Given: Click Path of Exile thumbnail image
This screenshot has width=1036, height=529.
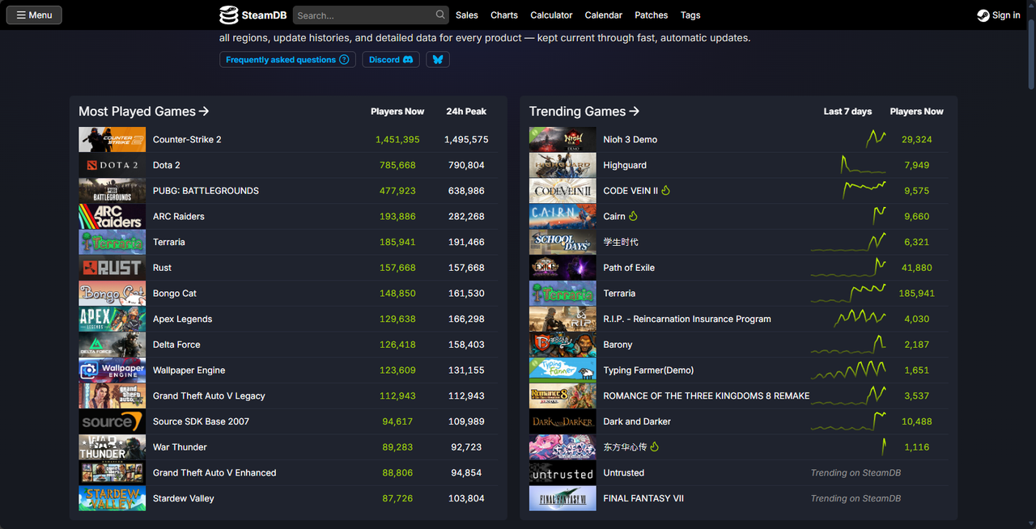Looking at the screenshot, I should 563,268.
